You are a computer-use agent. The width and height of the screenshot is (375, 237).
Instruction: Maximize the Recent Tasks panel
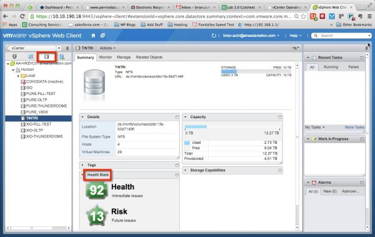click(362, 58)
